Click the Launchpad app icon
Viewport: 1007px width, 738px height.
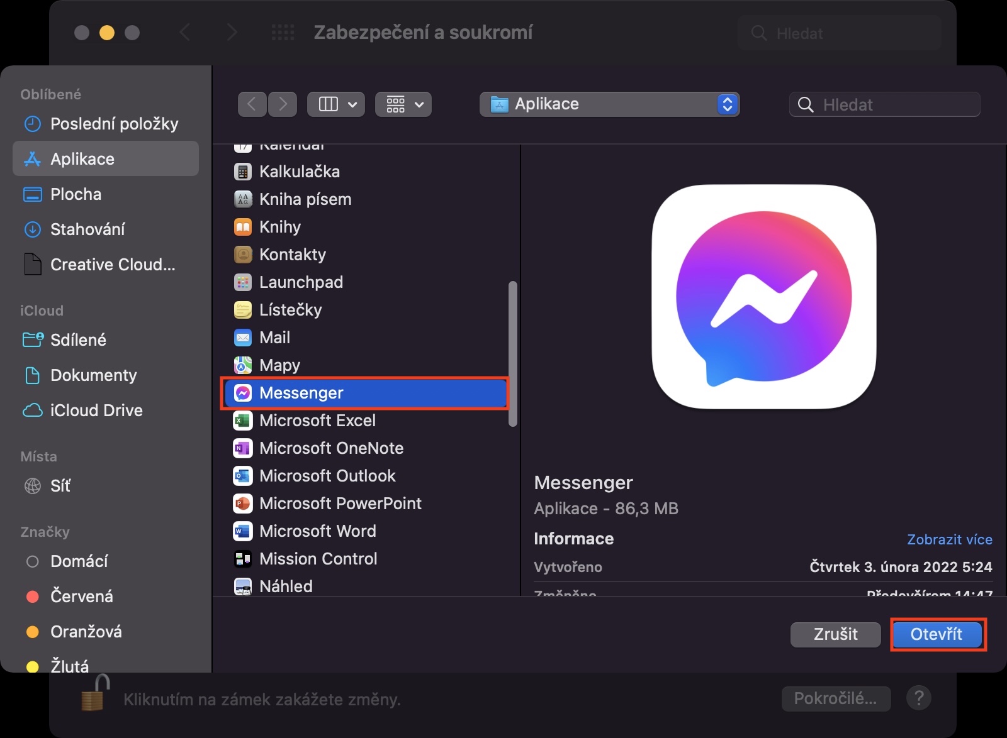pyautogui.click(x=243, y=282)
